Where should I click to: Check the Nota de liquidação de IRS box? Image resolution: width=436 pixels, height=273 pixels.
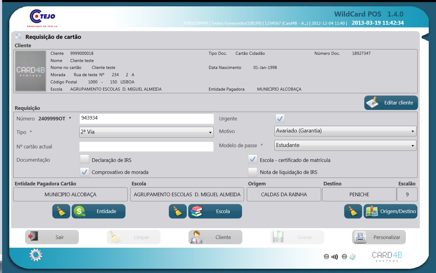click(x=253, y=172)
